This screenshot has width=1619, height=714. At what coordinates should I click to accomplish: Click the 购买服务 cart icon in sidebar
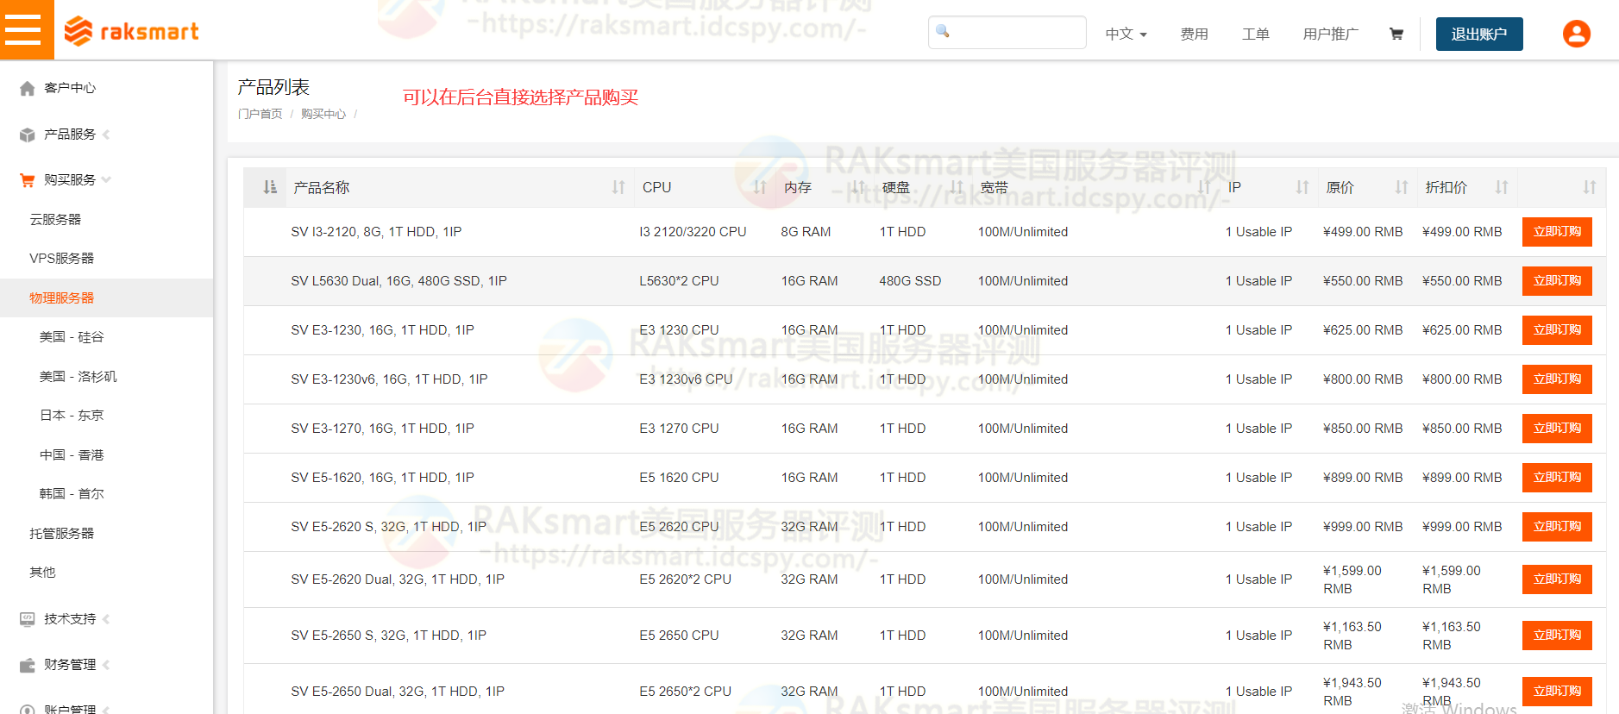[28, 180]
